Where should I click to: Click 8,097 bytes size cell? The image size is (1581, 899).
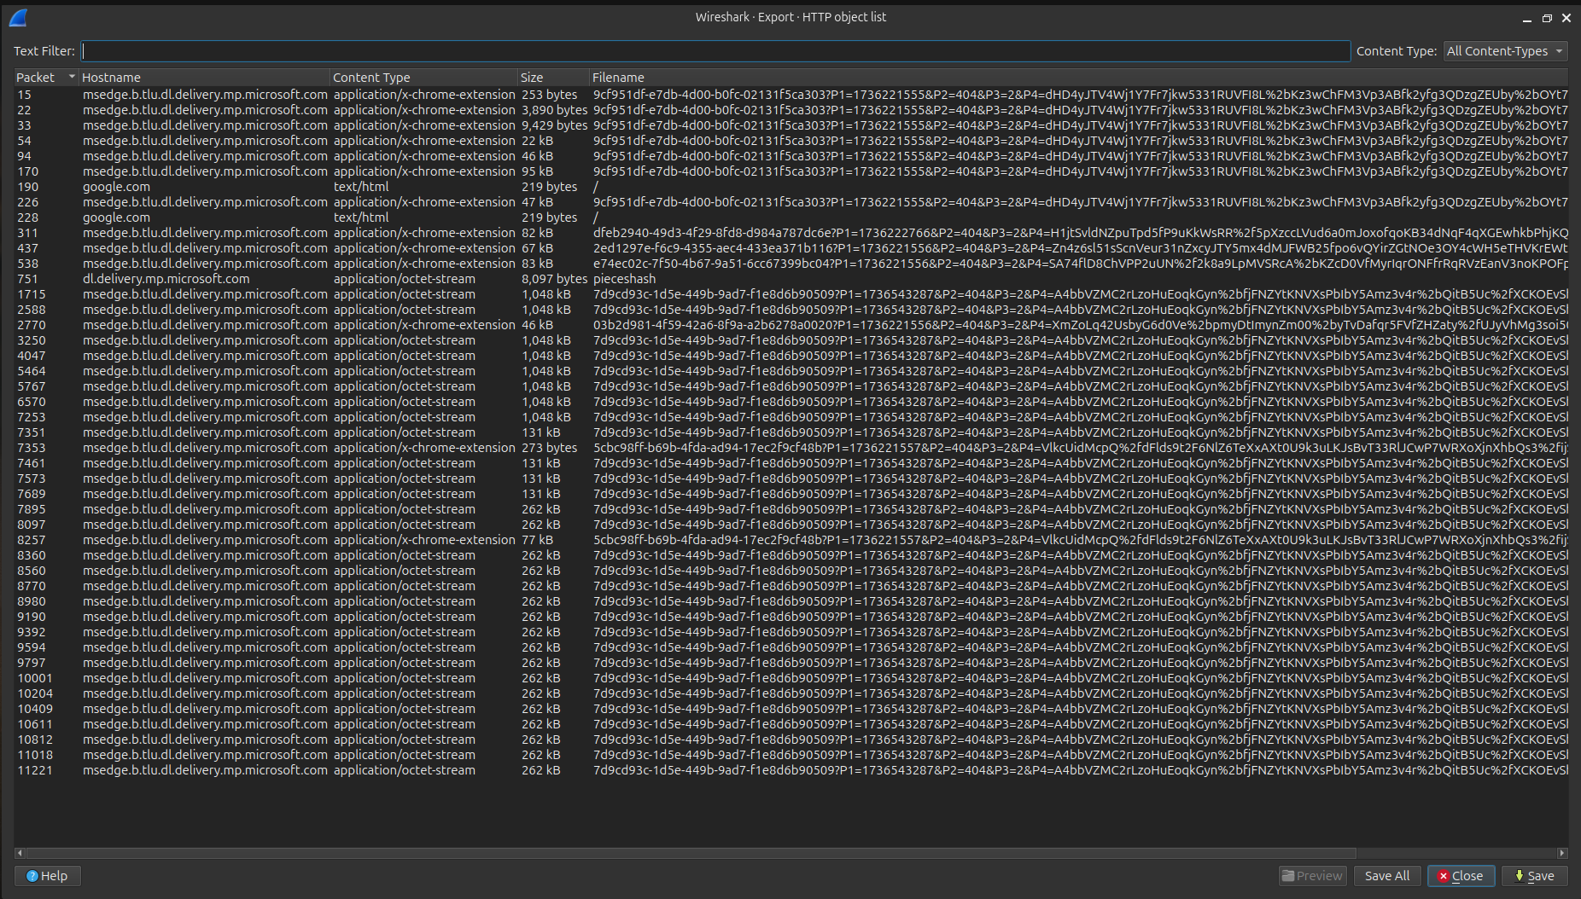554,279
